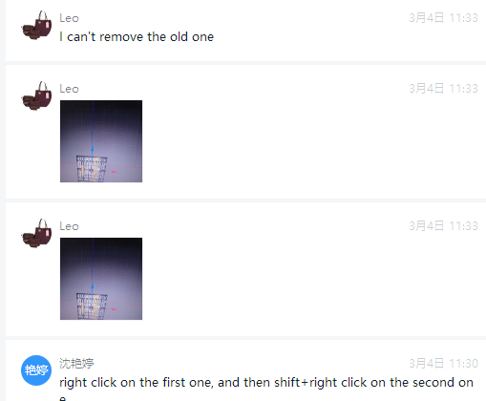Image resolution: width=486 pixels, height=401 pixels.
Task: Open the second basket image thumbnail
Action: 101,279
